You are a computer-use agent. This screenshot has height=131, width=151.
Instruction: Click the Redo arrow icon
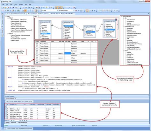(26, 8)
